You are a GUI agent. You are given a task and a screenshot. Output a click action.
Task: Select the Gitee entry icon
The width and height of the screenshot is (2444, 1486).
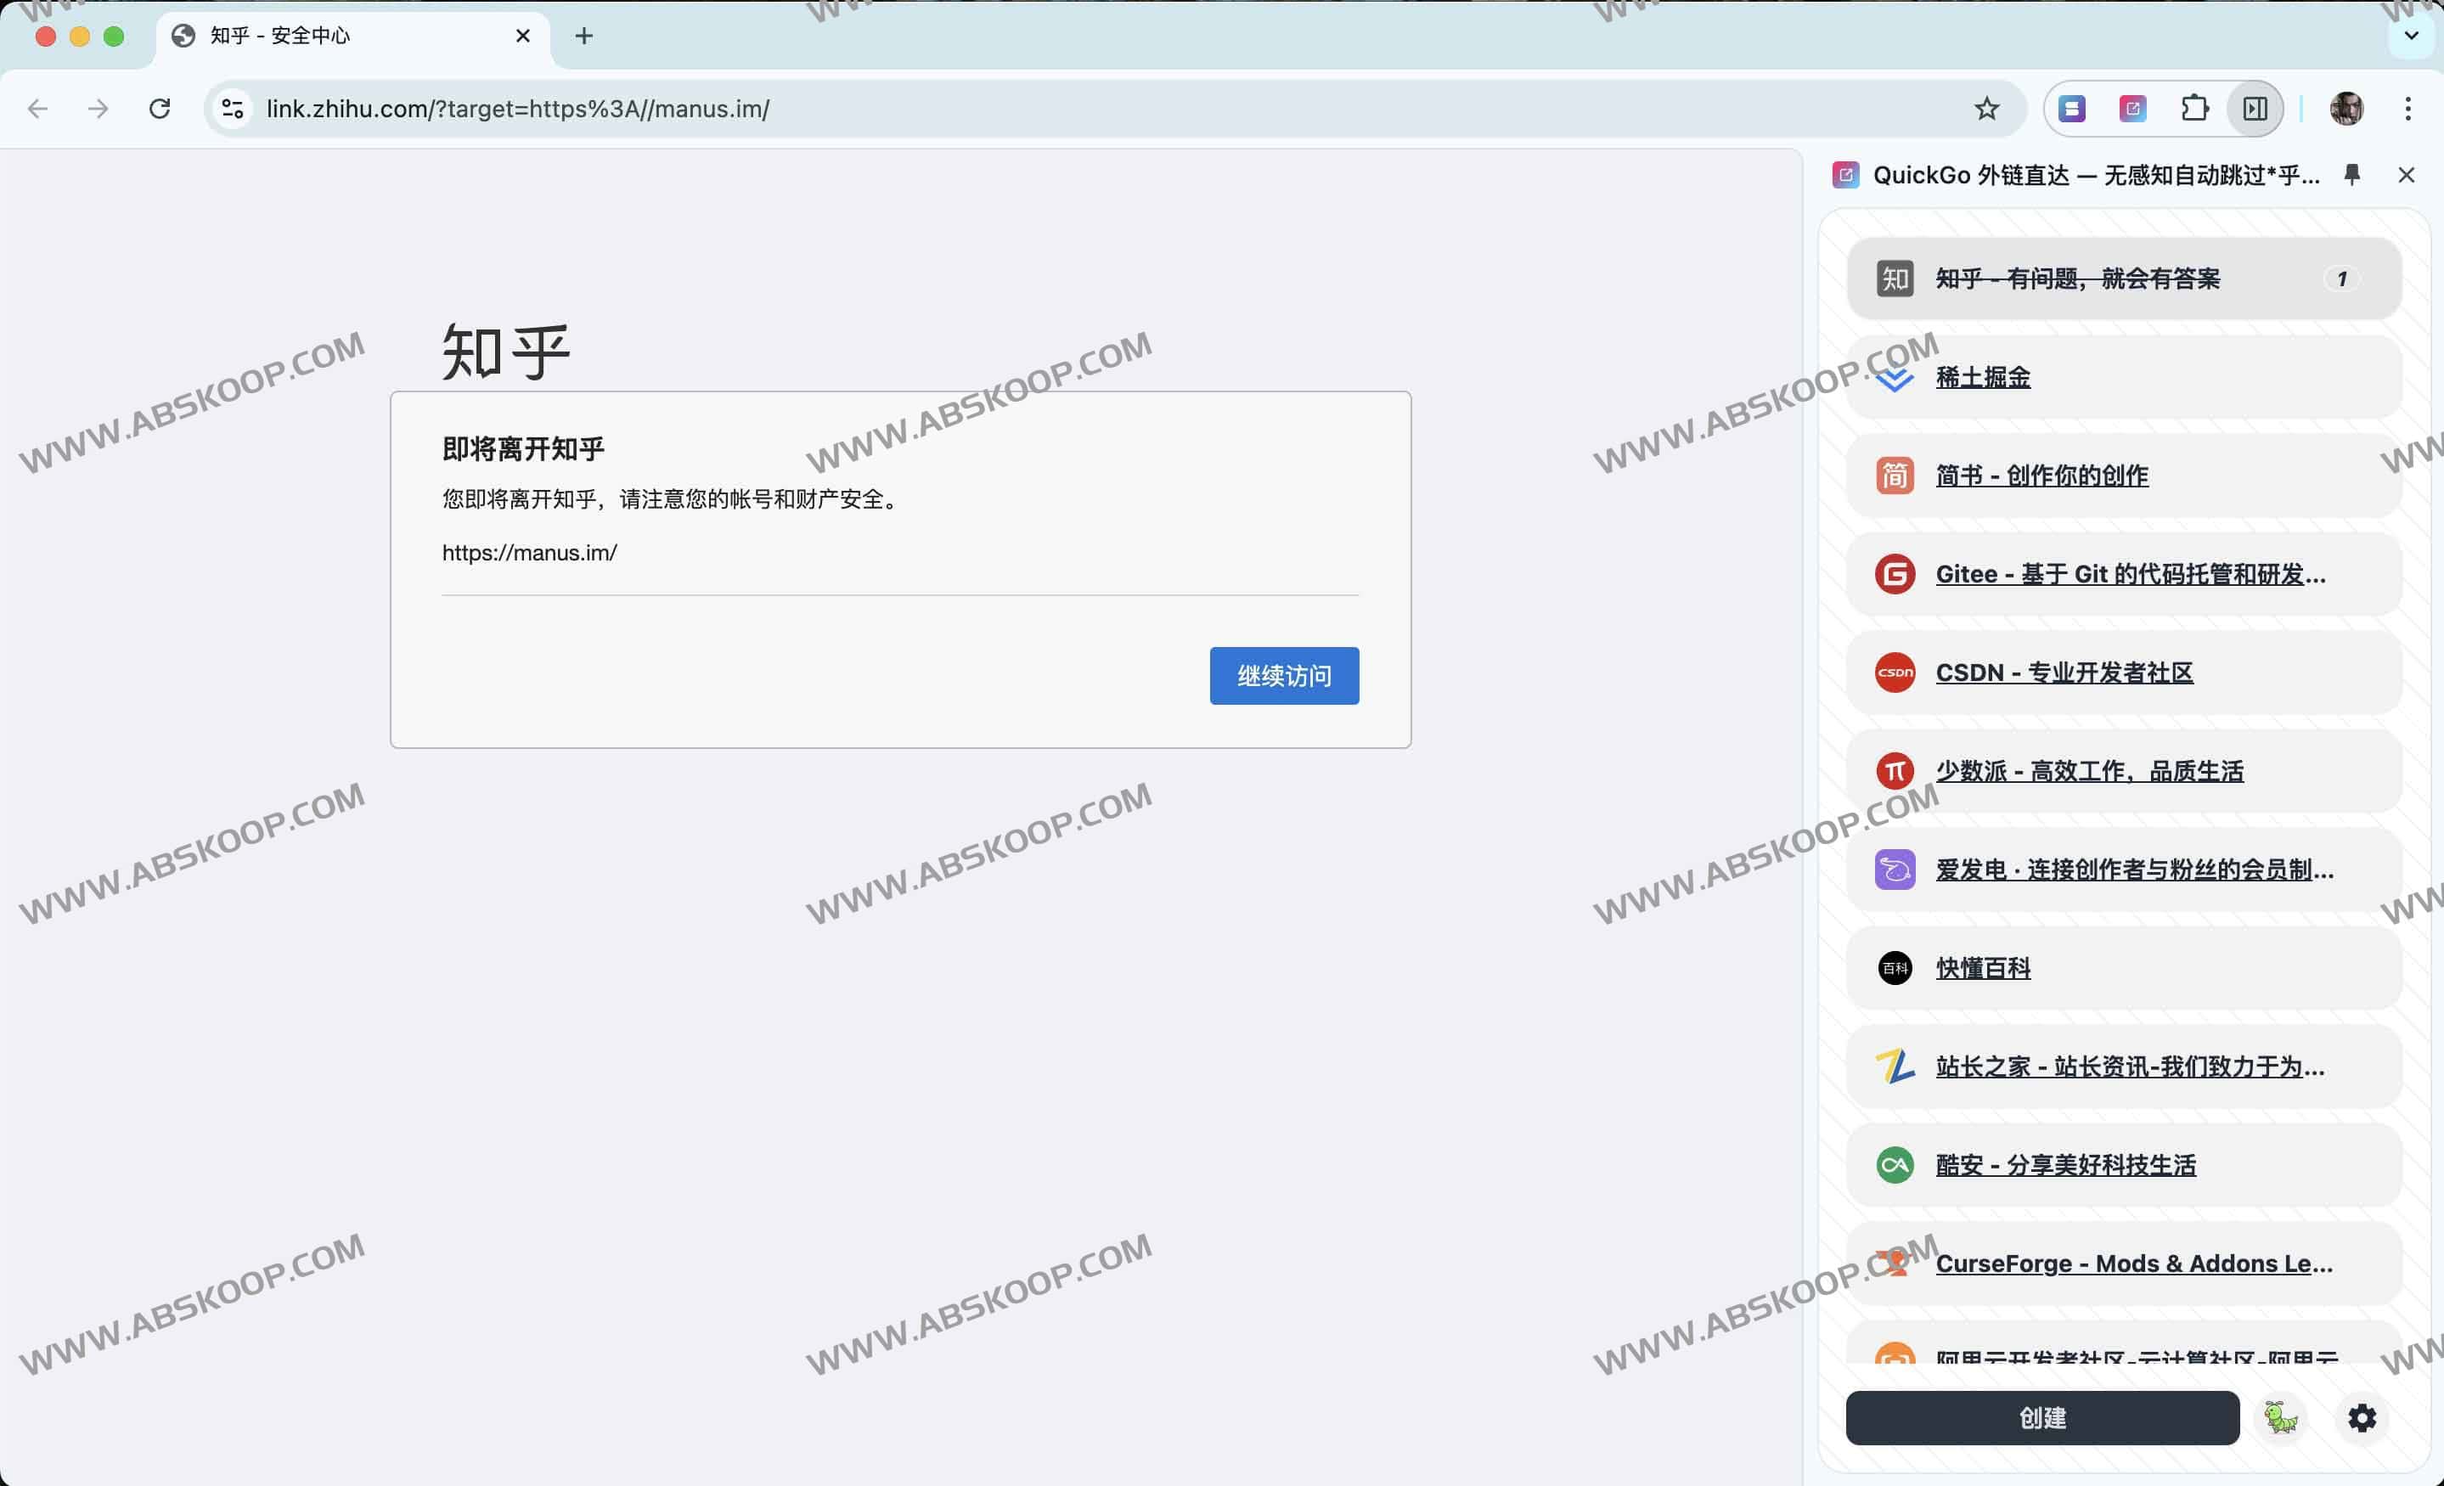[x=1895, y=573]
